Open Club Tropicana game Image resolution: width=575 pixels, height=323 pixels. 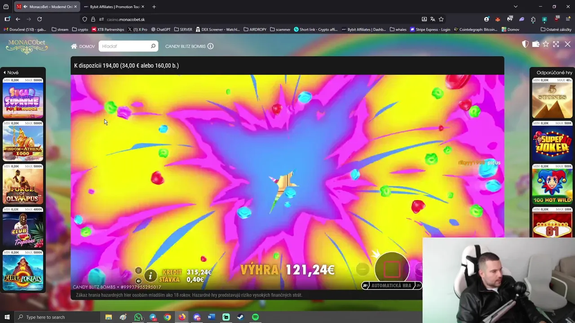pos(23,227)
